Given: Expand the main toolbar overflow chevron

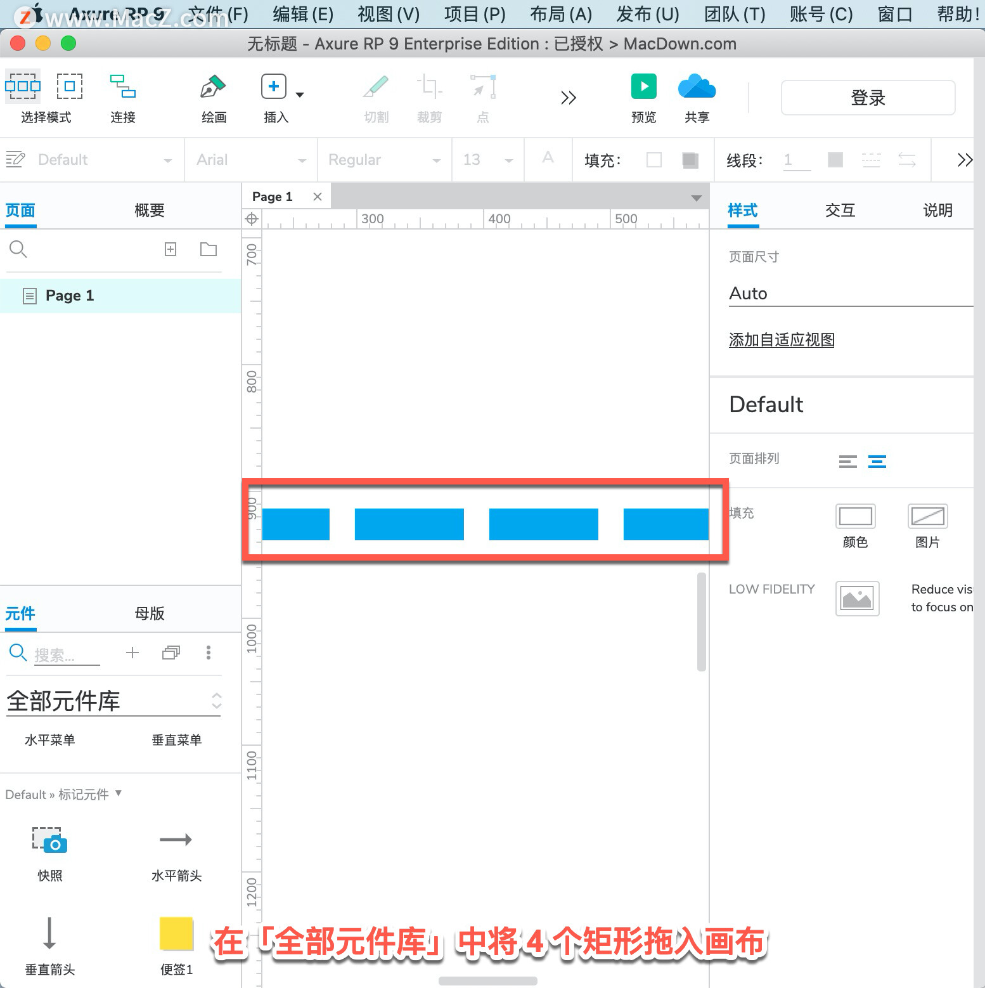Looking at the screenshot, I should (569, 98).
